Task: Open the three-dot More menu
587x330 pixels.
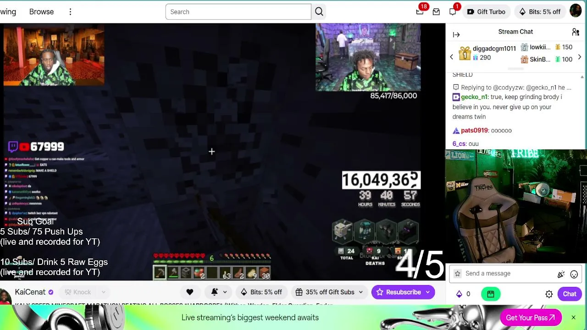Action: 70,12
